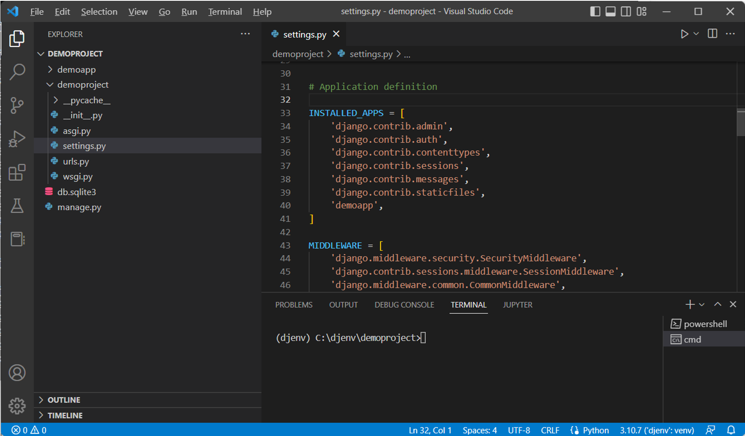Switch to the DEBUG CONSOLE tab
Viewport: 745px width, 436px height.
click(404, 305)
